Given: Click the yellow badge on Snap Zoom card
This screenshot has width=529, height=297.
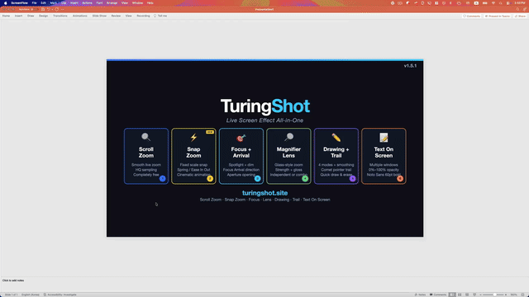Looking at the screenshot, I should [x=210, y=178].
